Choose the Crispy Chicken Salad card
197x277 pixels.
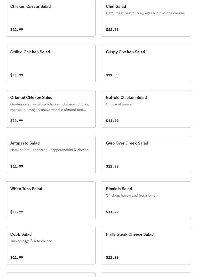click(x=125, y=52)
